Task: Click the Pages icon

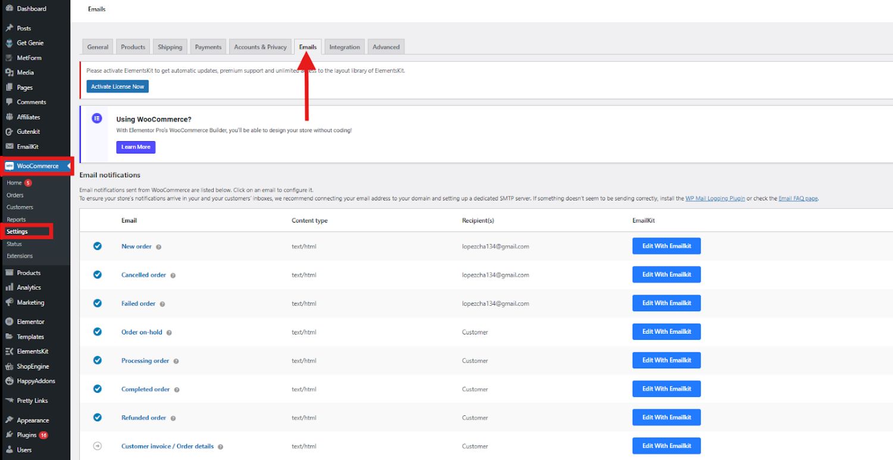Action: [x=10, y=87]
